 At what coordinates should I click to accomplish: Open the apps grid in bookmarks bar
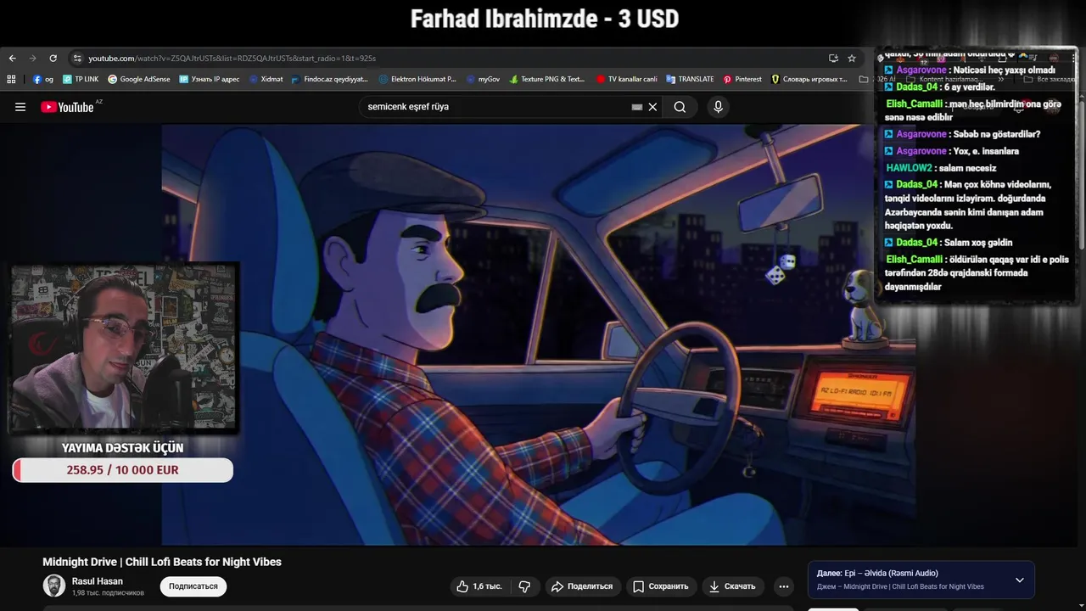pos(11,79)
